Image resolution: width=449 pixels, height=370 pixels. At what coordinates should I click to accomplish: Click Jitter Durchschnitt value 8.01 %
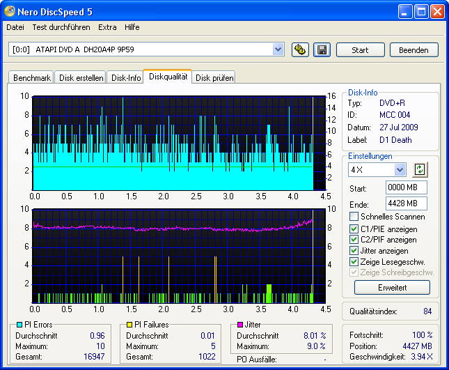tap(315, 336)
